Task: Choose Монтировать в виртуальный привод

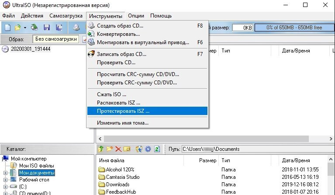Action: pyautogui.click(x=147, y=42)
